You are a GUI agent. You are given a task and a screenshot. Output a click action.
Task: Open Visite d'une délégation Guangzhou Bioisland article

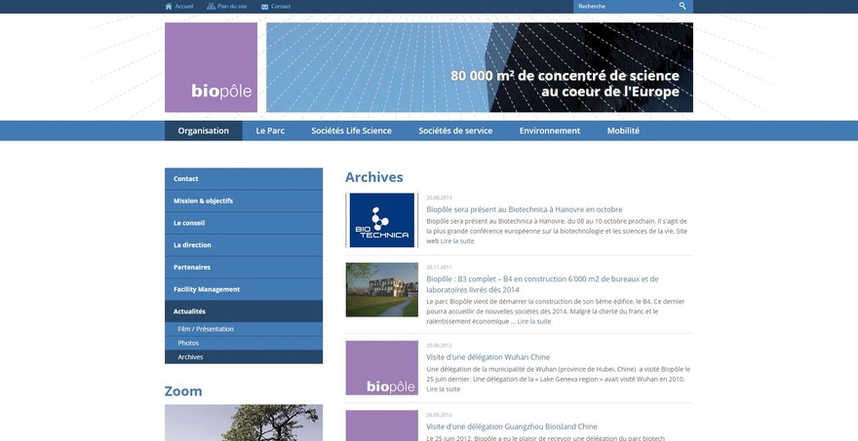coord(512,426)
